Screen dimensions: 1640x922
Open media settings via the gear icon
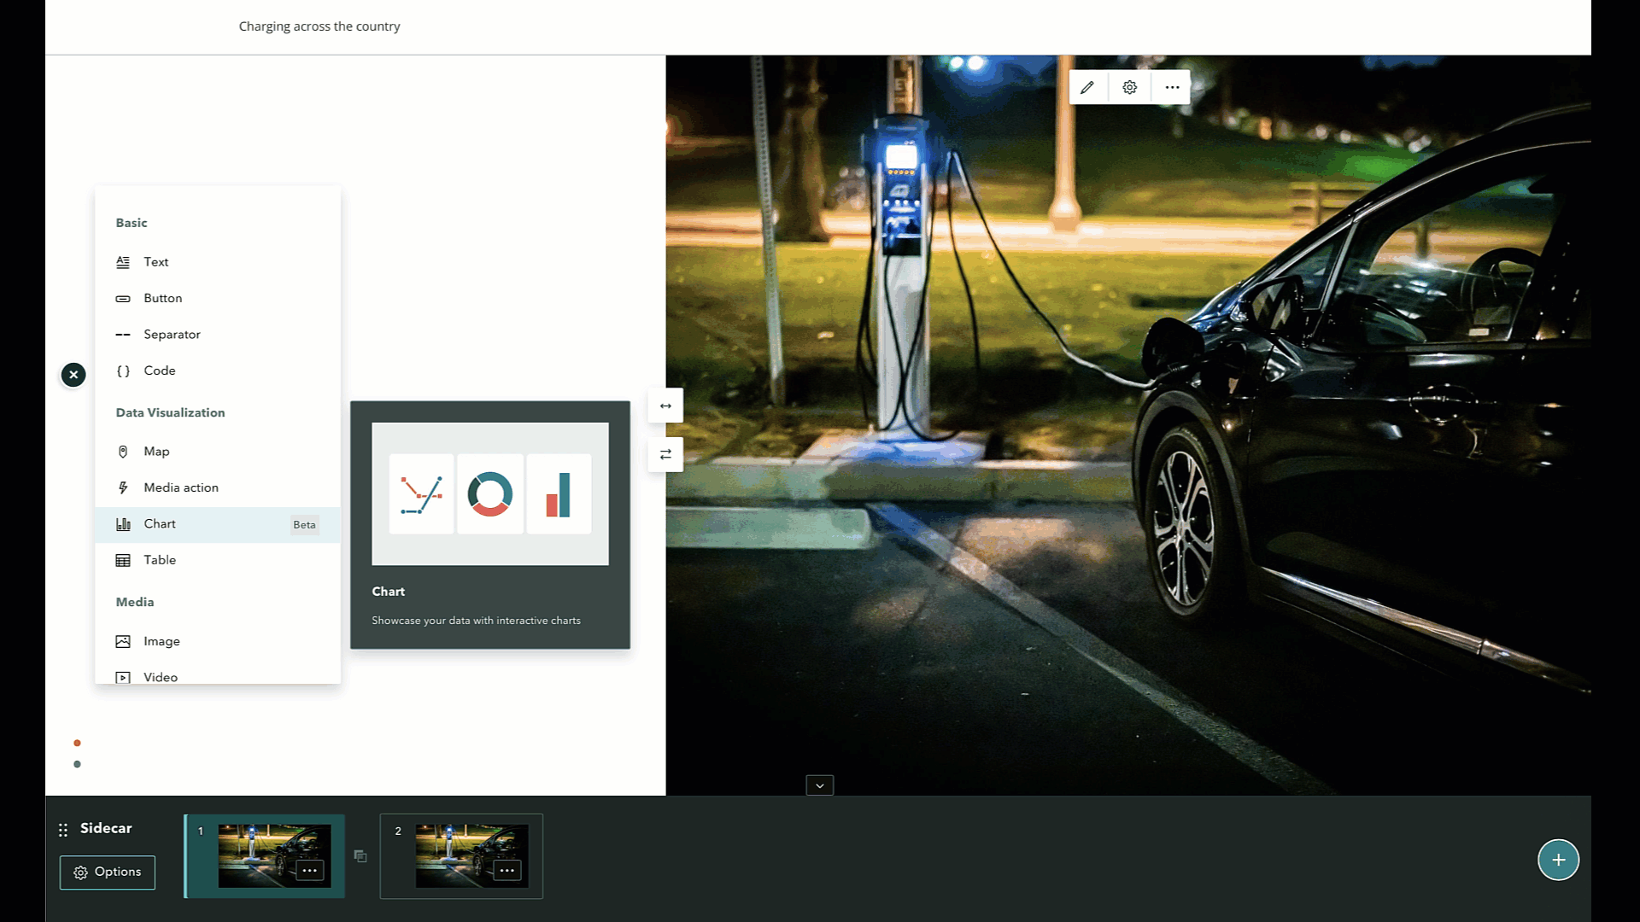tap(1129, 87)
